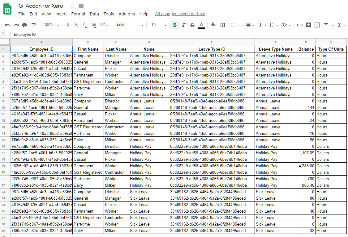
Task: Click the move to folder icon
Action: (81, 6)
